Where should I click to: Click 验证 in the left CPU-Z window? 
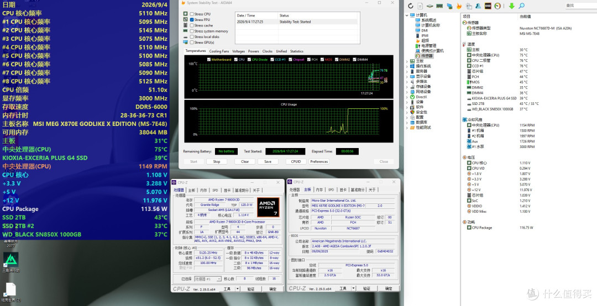(251, 289)
